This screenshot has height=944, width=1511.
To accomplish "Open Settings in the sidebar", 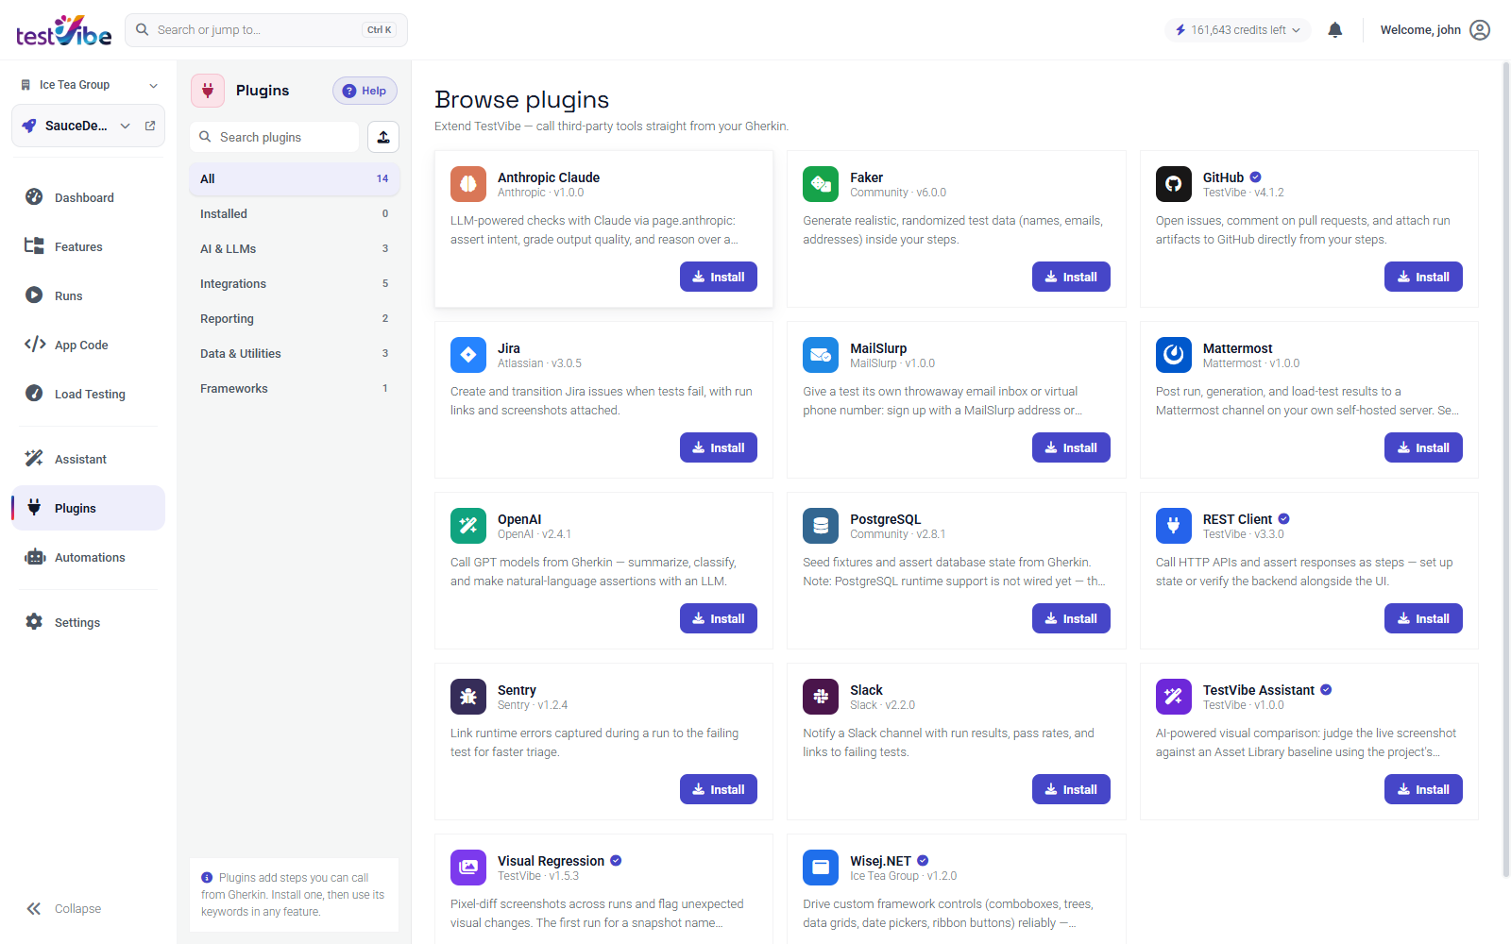I will click(88, 622).
